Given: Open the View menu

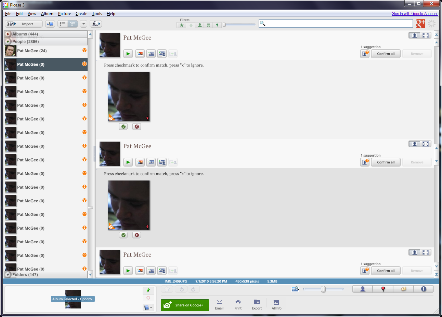Looking at the screenshot, I should [x=32, y=14].
